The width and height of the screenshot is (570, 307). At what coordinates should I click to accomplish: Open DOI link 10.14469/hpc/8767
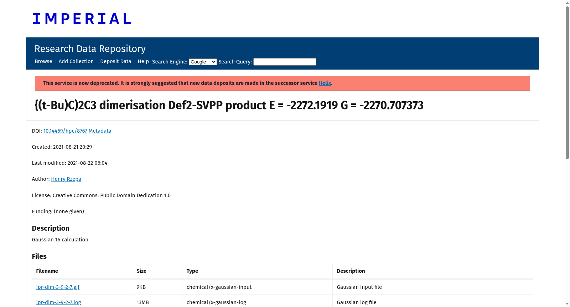pos(65,131)
